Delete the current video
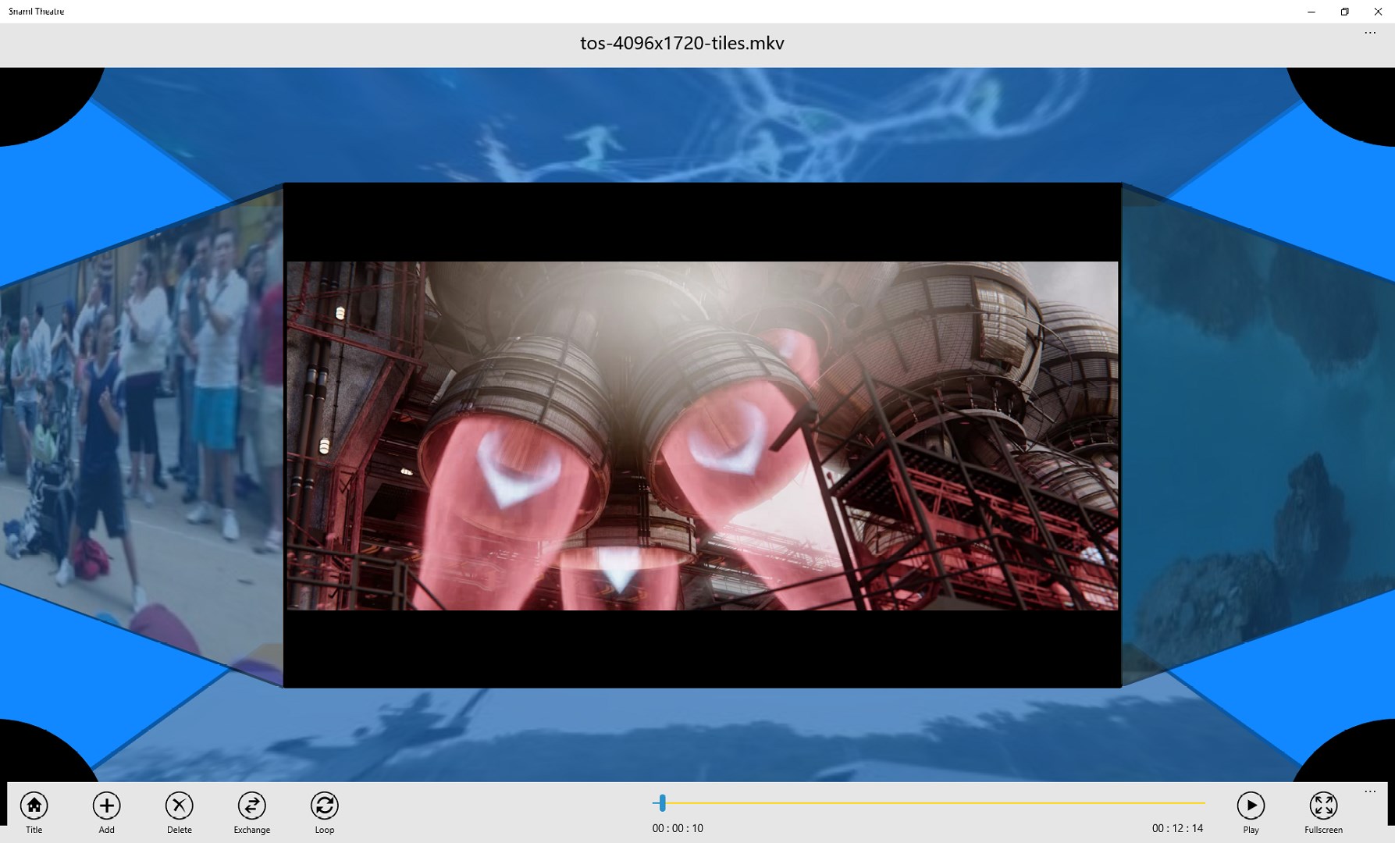 tap(179, 812)
